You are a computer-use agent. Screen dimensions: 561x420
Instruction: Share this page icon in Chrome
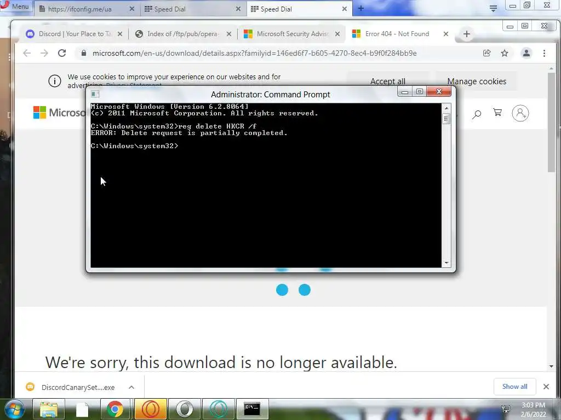[486, 53]
